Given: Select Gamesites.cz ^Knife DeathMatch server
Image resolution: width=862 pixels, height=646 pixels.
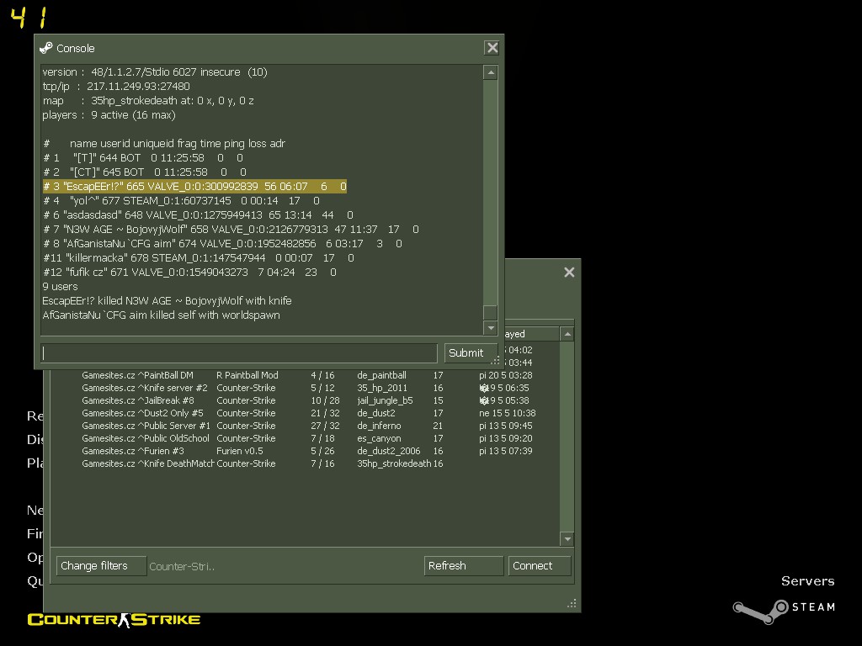Looking at the screenshot, I should click(x=306, y=463).
